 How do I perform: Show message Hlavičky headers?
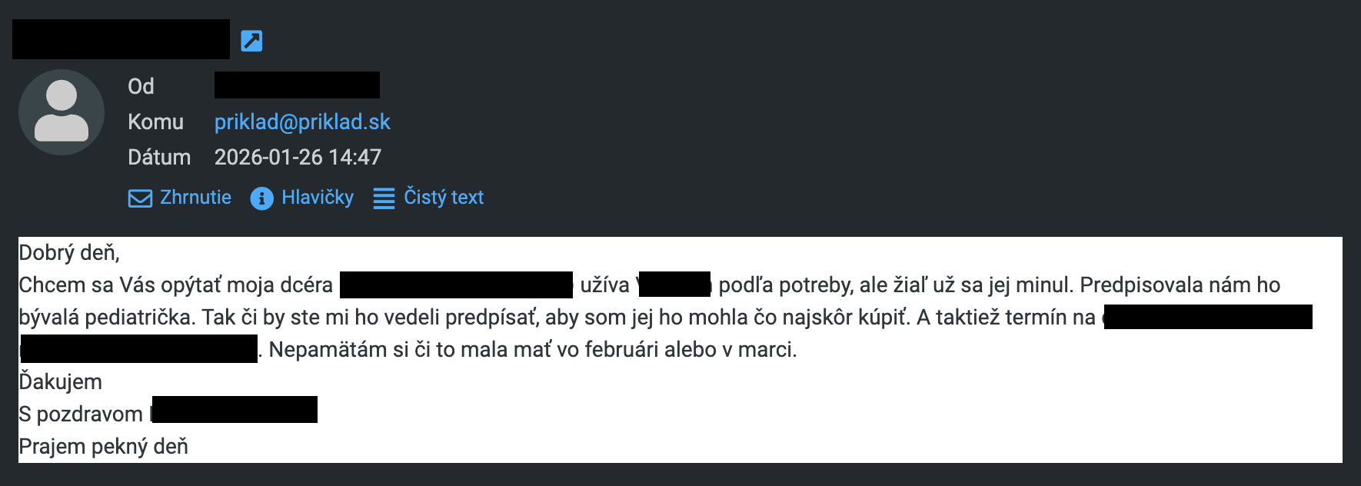[x=317, y=198]
